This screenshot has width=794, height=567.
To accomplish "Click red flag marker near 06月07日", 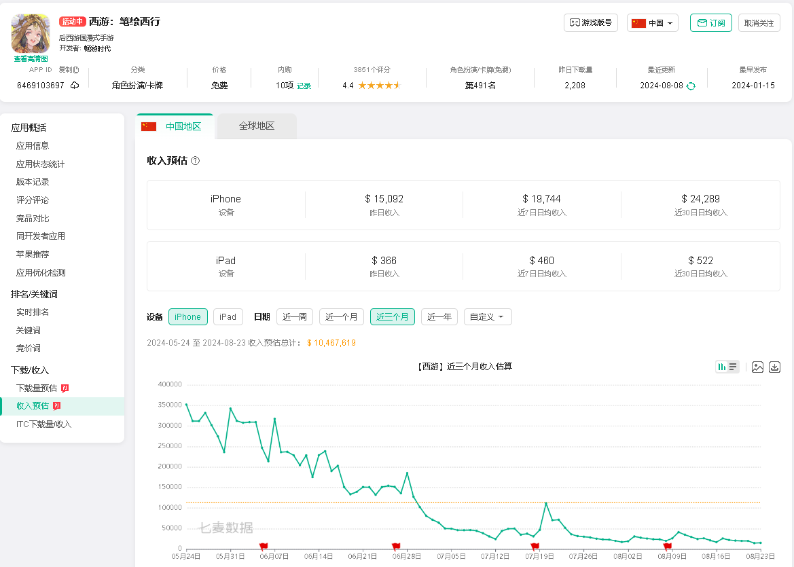I will [x=264, y=546].
